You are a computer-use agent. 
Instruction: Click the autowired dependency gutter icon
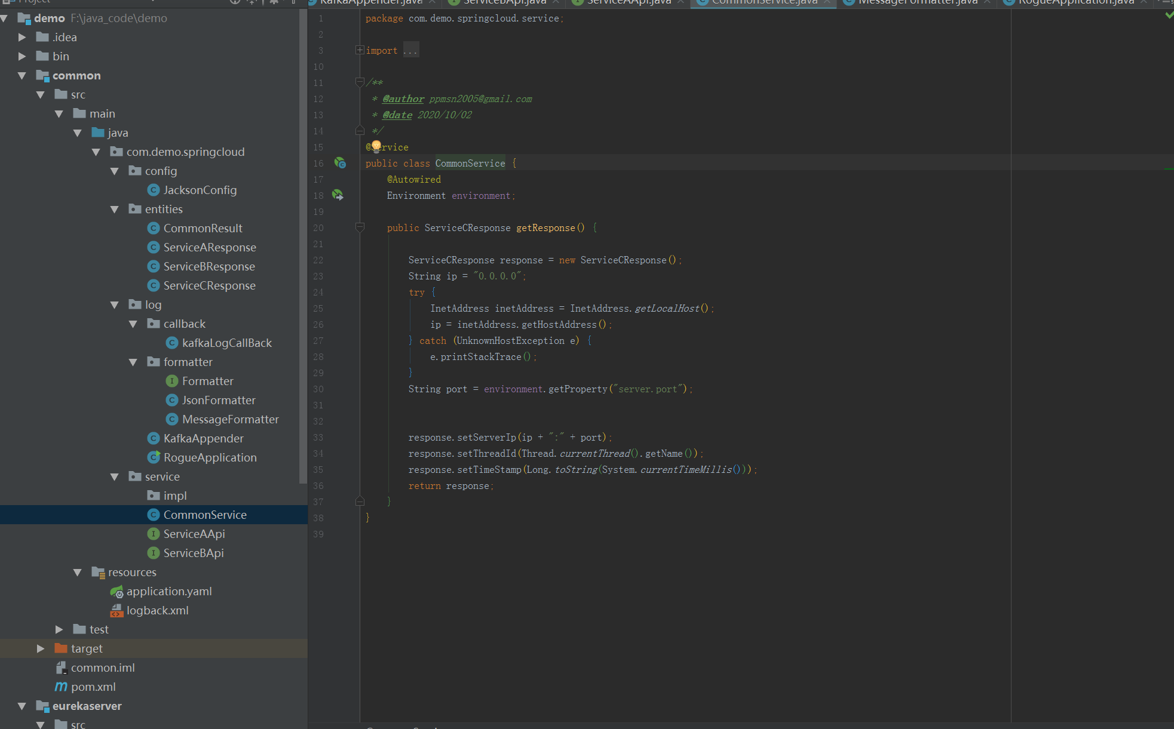tap(338, 195)
